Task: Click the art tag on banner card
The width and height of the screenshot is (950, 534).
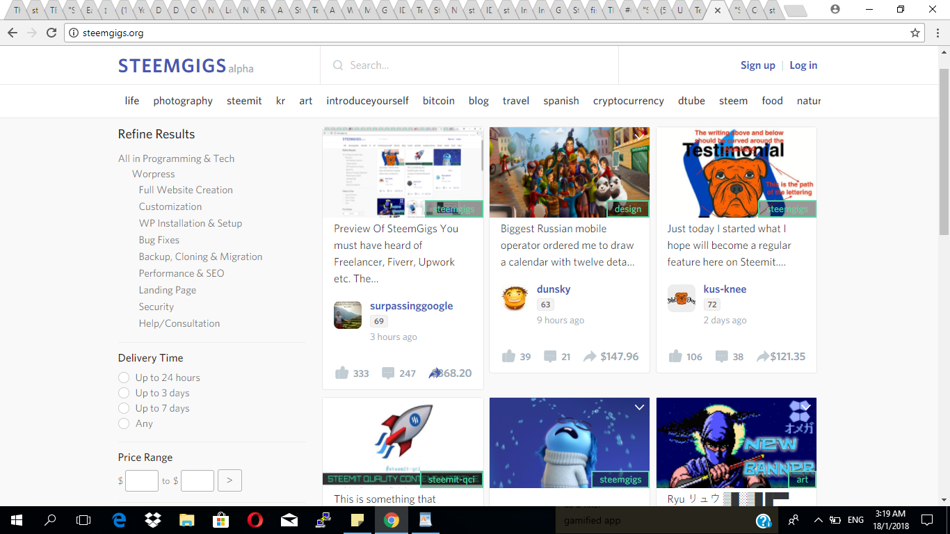Action: pyautogui.click(x=803, y=479)
